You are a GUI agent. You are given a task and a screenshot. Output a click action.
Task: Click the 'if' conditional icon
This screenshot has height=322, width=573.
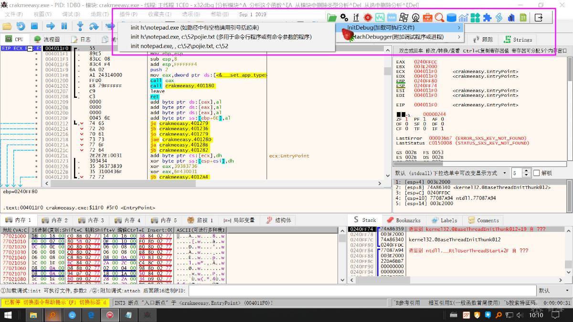tap(356, 18)
